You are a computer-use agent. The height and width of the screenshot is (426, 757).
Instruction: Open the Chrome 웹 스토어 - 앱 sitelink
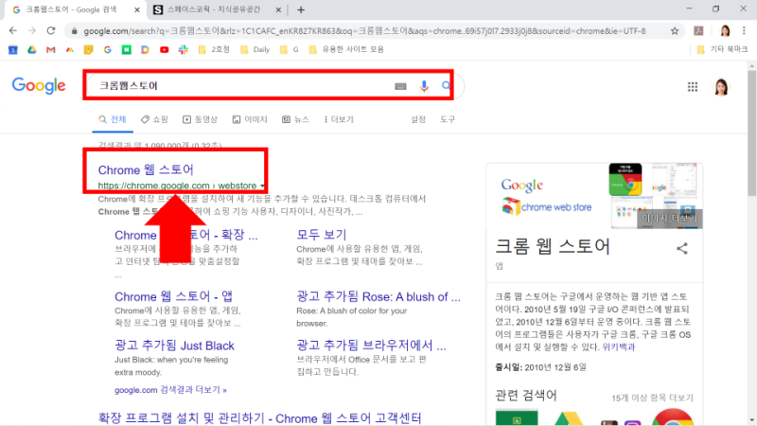pos(174,296)
